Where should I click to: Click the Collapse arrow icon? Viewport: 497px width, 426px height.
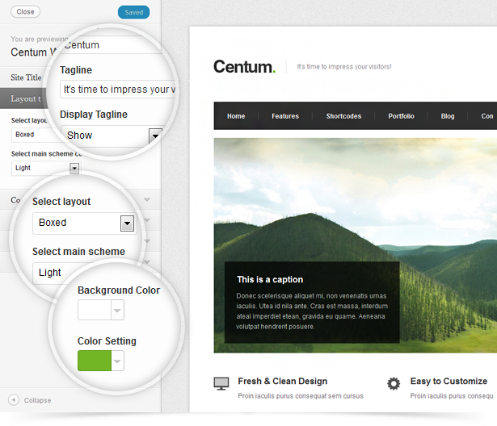[x=14, y=399]
